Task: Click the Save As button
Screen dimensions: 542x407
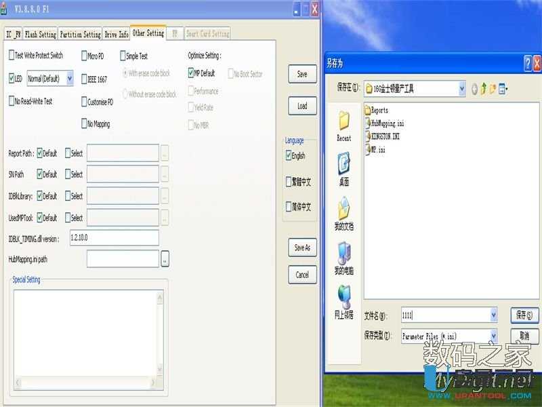Action: 302,248
